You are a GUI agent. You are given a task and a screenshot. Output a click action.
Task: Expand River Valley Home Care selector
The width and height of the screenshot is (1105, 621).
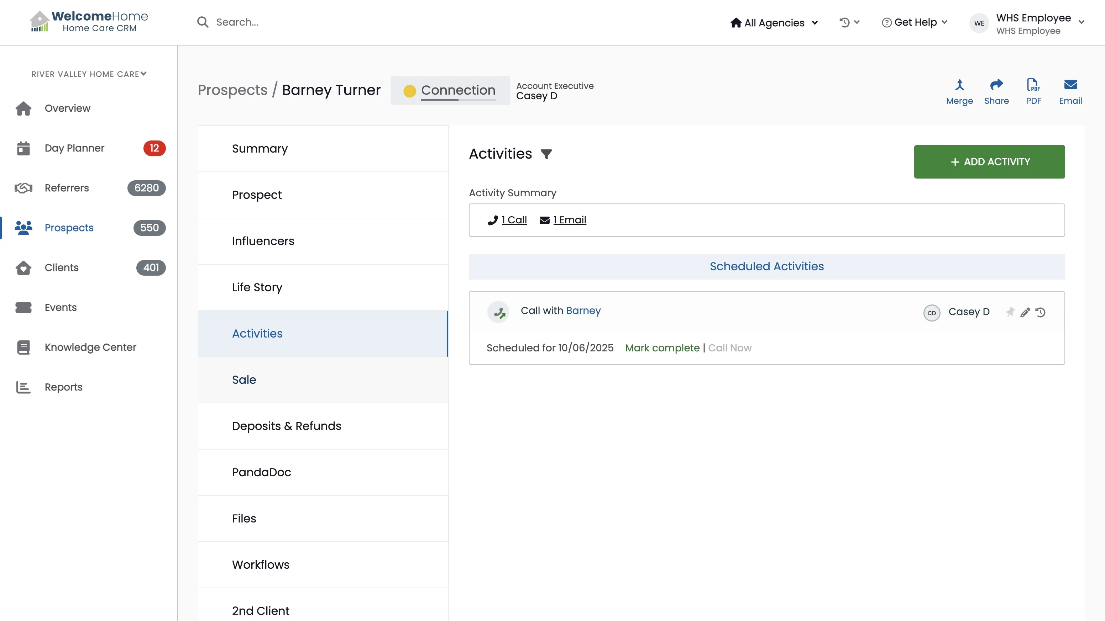pos(89,74)
